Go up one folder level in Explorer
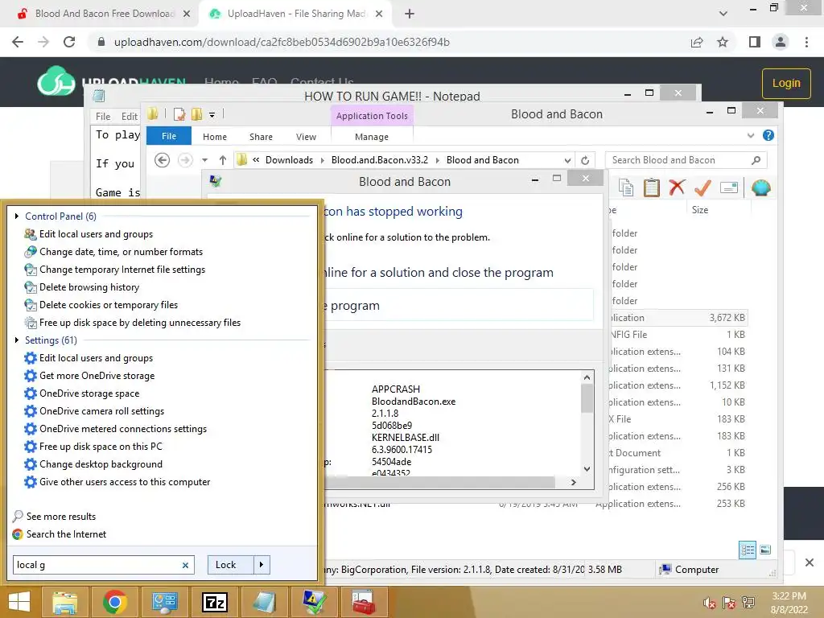824x618 pixels. coord(223,160)
